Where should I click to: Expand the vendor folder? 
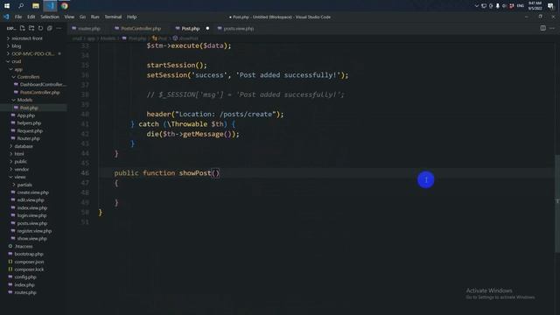point(21,169)
